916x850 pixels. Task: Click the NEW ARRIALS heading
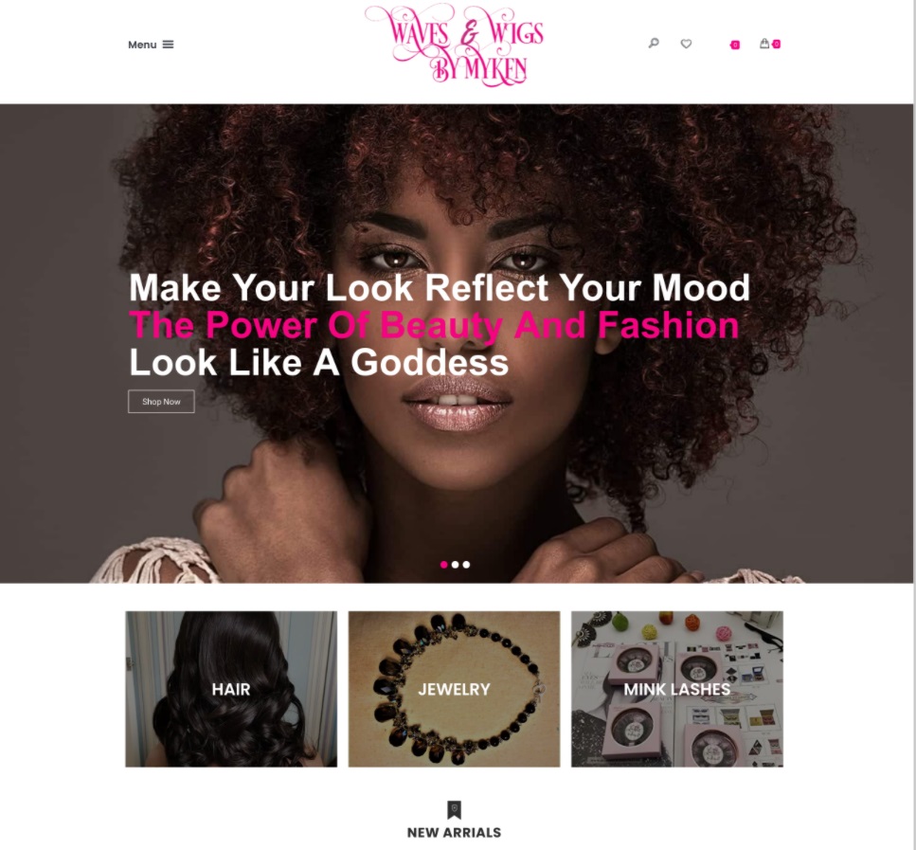pos(454,832)
